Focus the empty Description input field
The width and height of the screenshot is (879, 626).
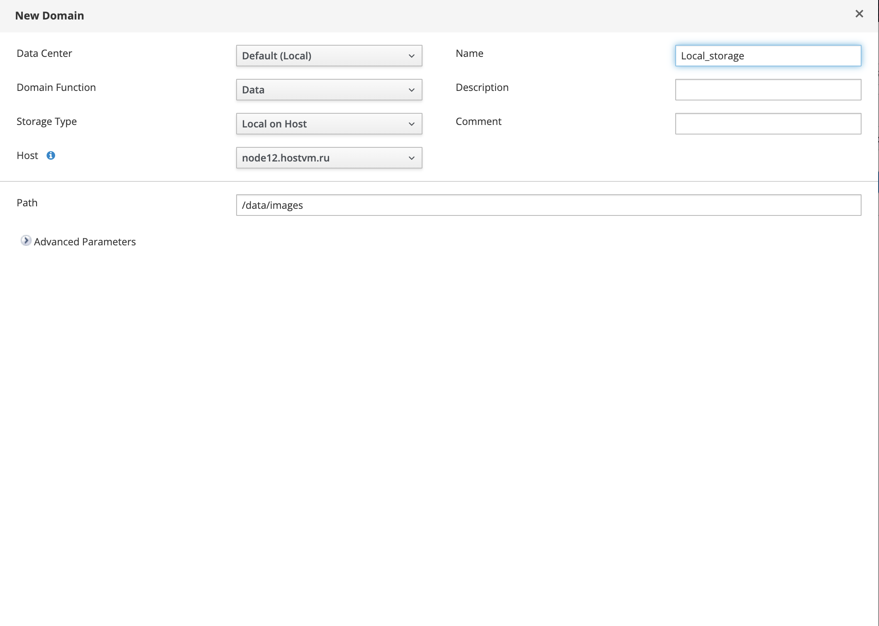(768, 90)
